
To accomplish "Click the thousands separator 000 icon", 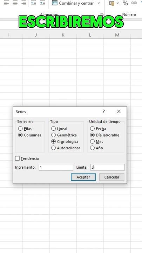I will (134, 3).
